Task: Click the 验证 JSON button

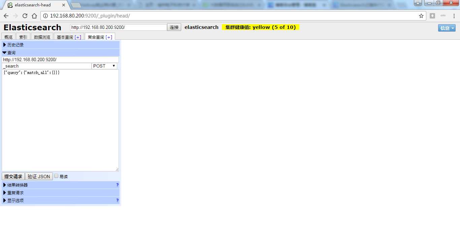Action: (39, 177)
